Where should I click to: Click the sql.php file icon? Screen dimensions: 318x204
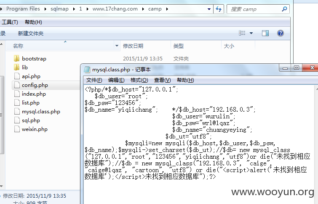click(17, 120)
